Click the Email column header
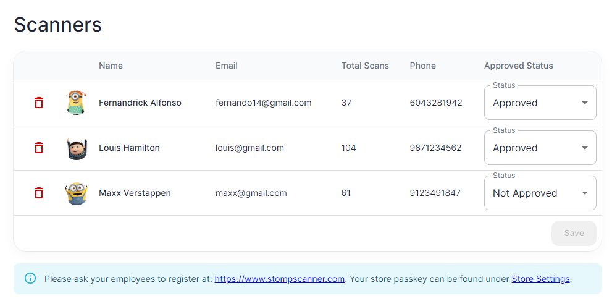 click(227, 66)
